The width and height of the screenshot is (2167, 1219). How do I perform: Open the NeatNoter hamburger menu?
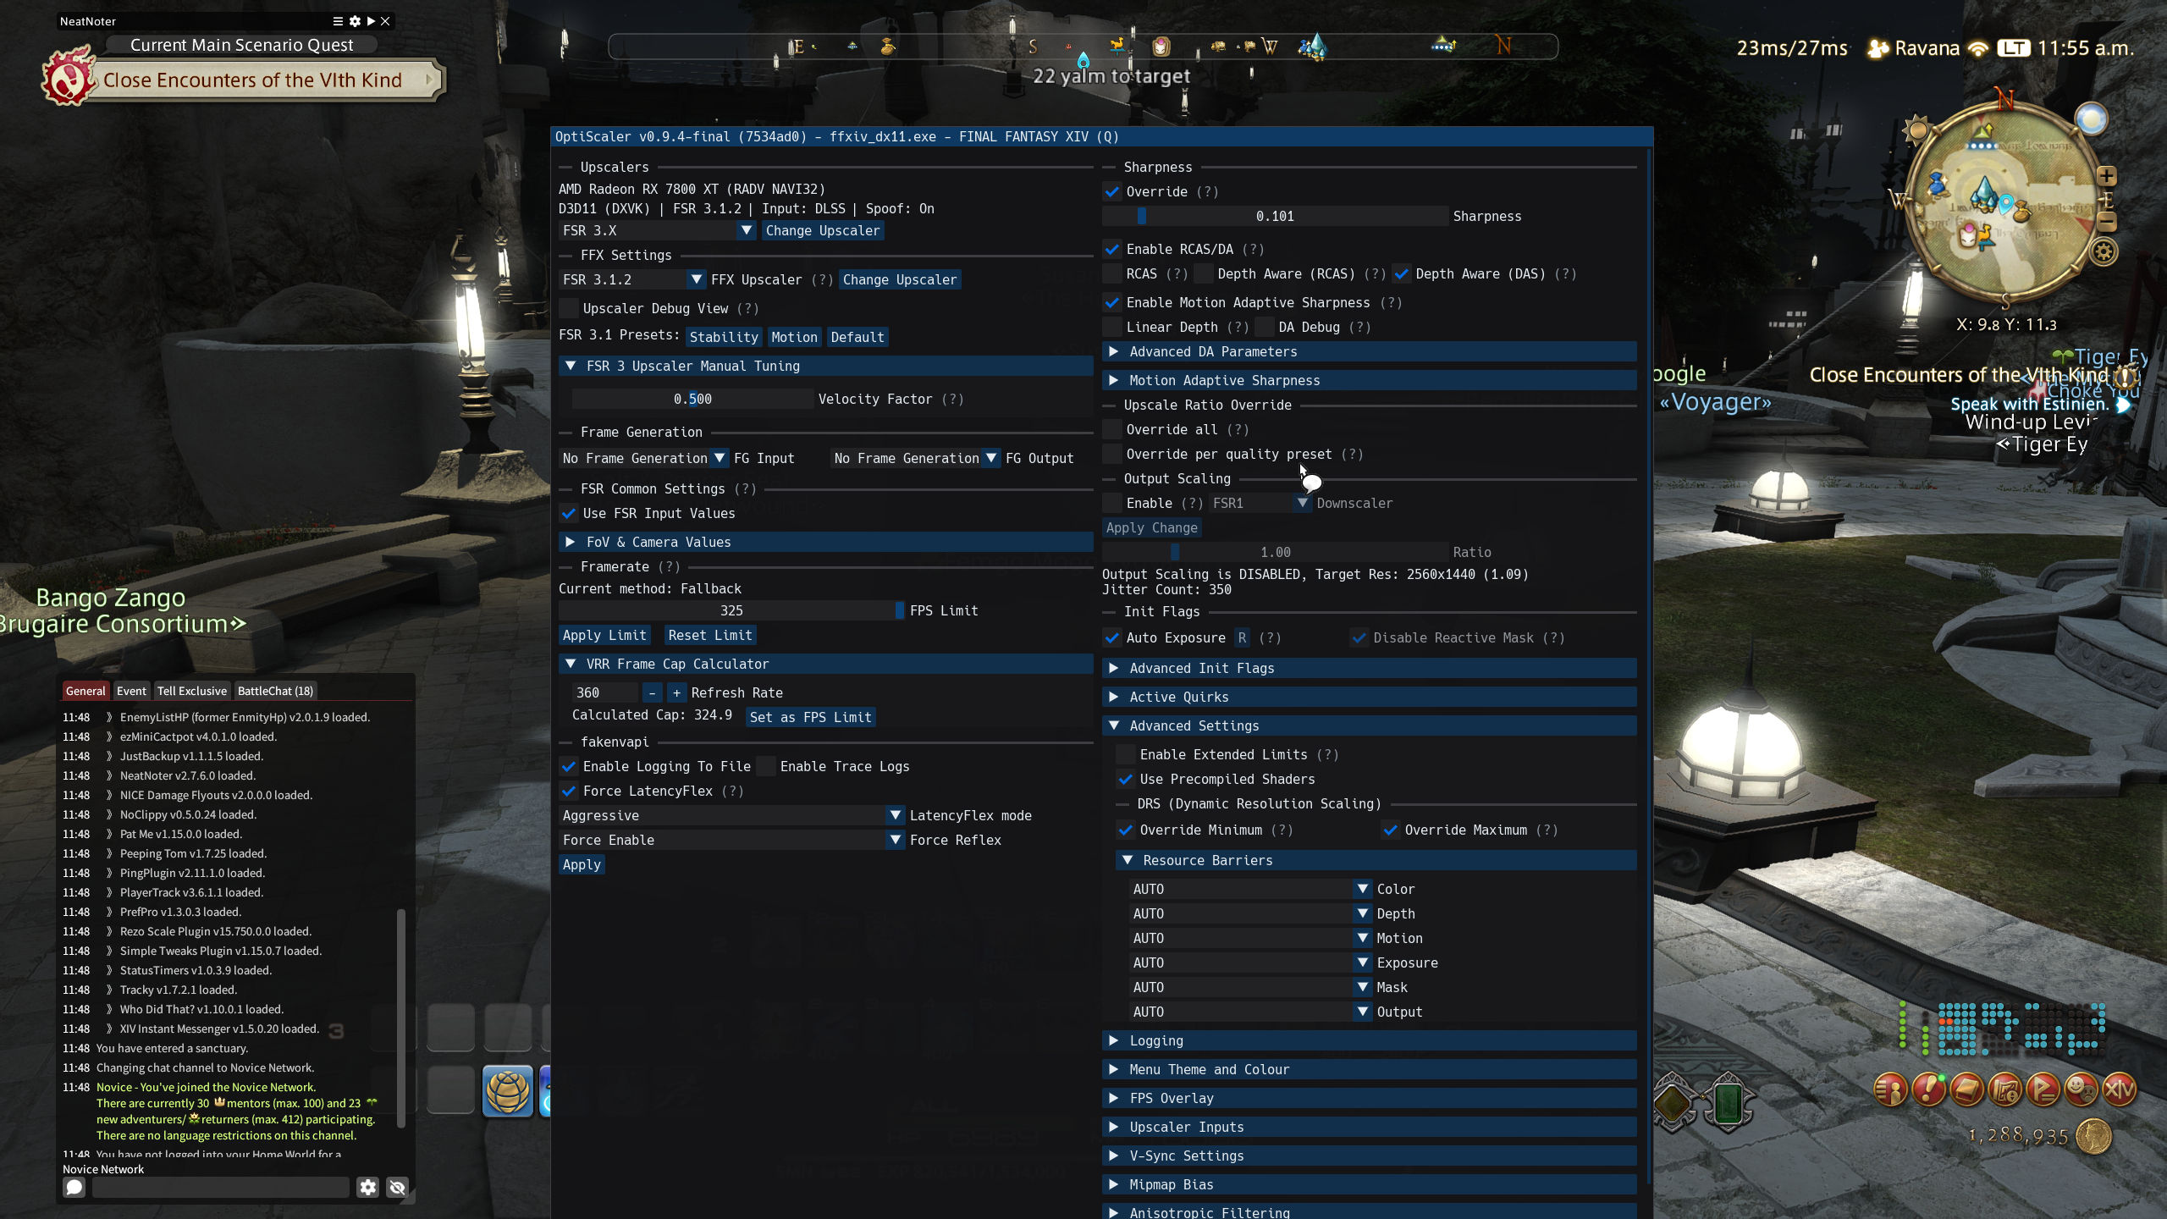tap(338, 21)
